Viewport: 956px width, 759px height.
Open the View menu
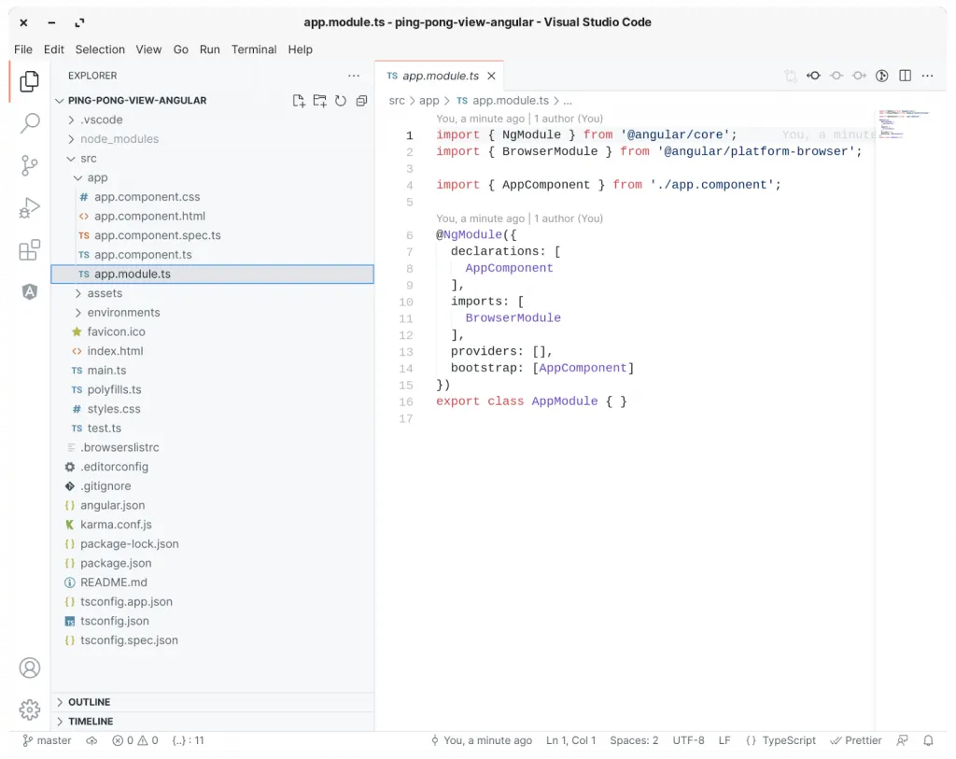coord(148,49)
